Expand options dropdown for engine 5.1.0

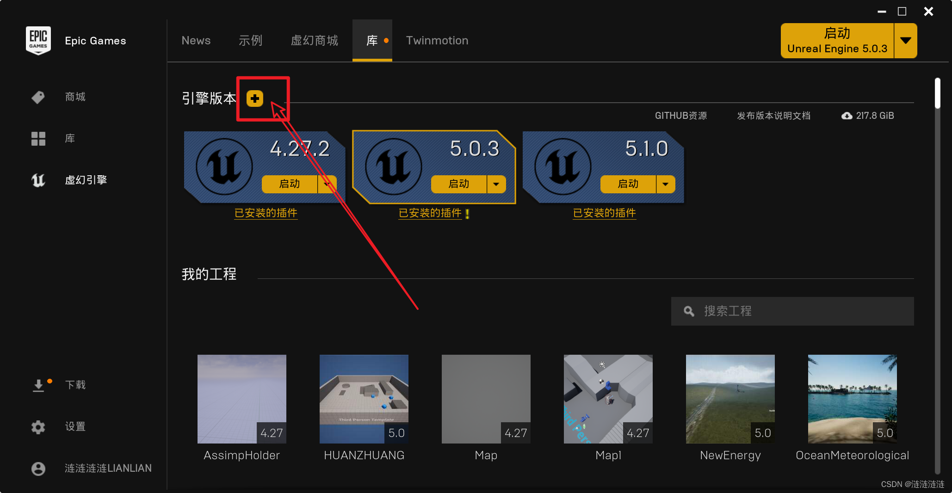click(666, 184)
